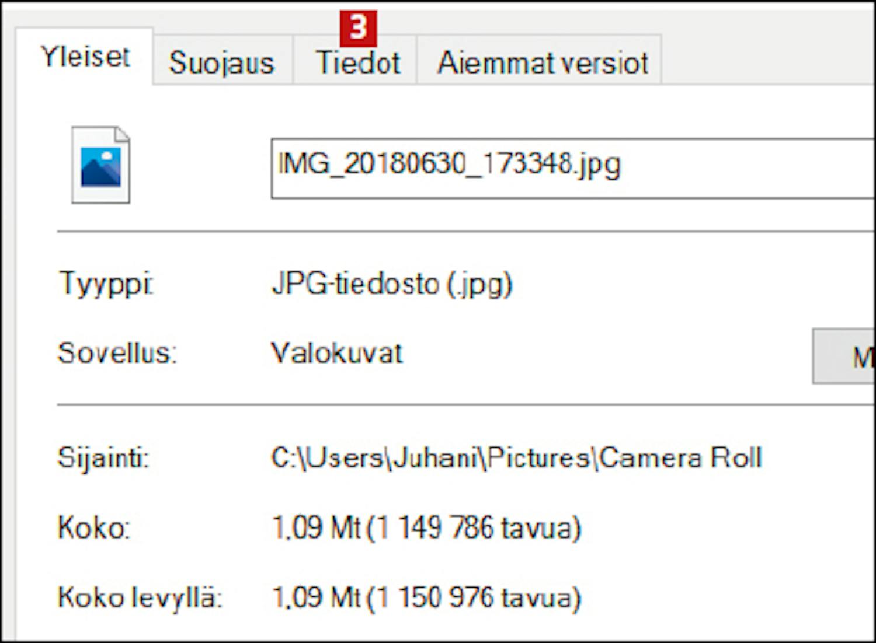This screenshot has height=643, width=876.
Task: Click the Koko levyllä label
Action: click(140, 597)
